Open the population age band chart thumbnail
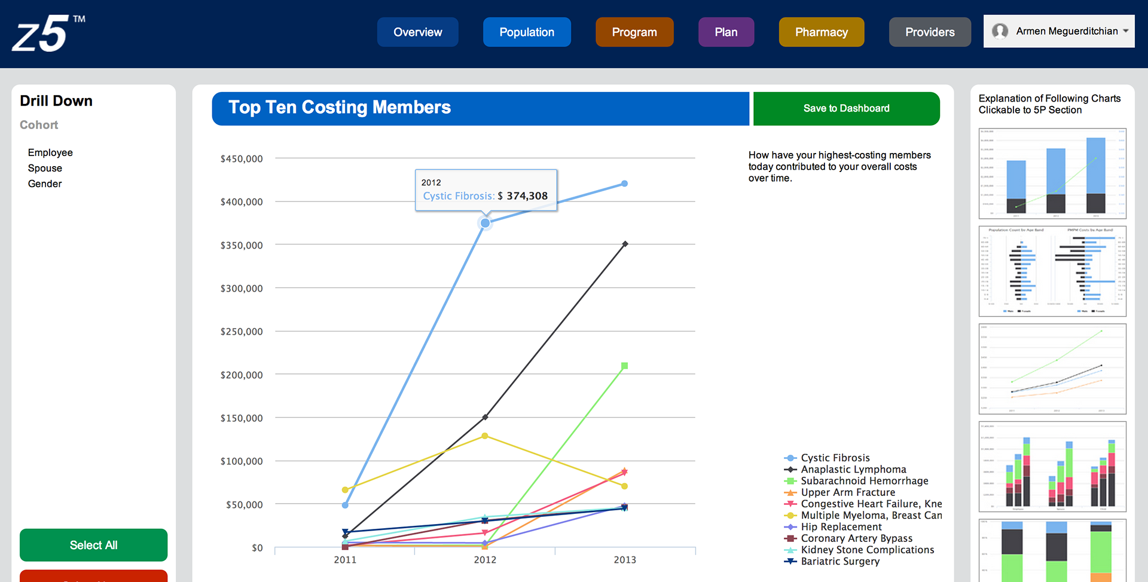The image size is (1148, 582). (1052, 271)
